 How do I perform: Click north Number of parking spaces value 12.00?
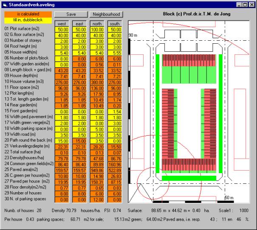(x=97, y=200)
